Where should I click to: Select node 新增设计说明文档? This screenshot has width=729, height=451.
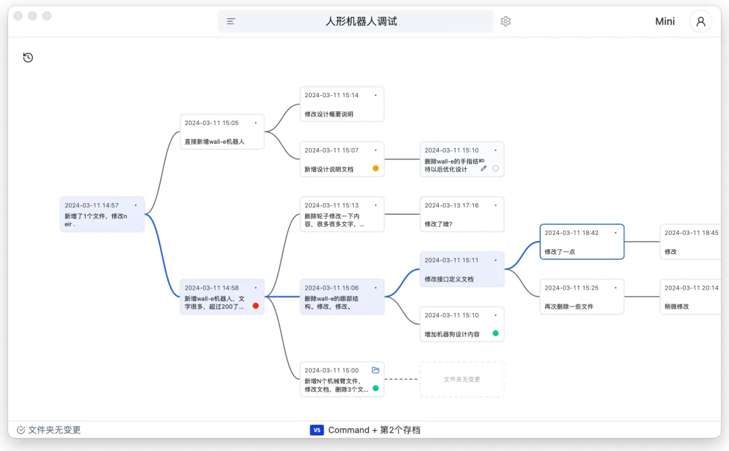[342, 159]
